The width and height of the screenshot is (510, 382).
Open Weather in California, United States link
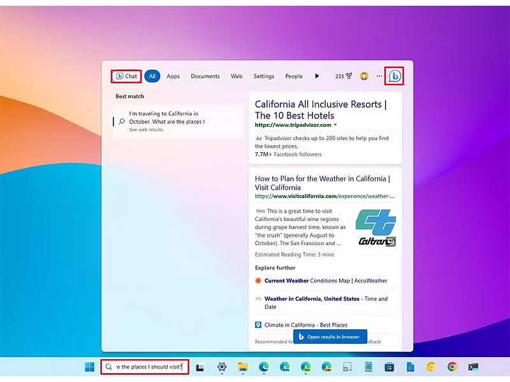pos(326,303)
